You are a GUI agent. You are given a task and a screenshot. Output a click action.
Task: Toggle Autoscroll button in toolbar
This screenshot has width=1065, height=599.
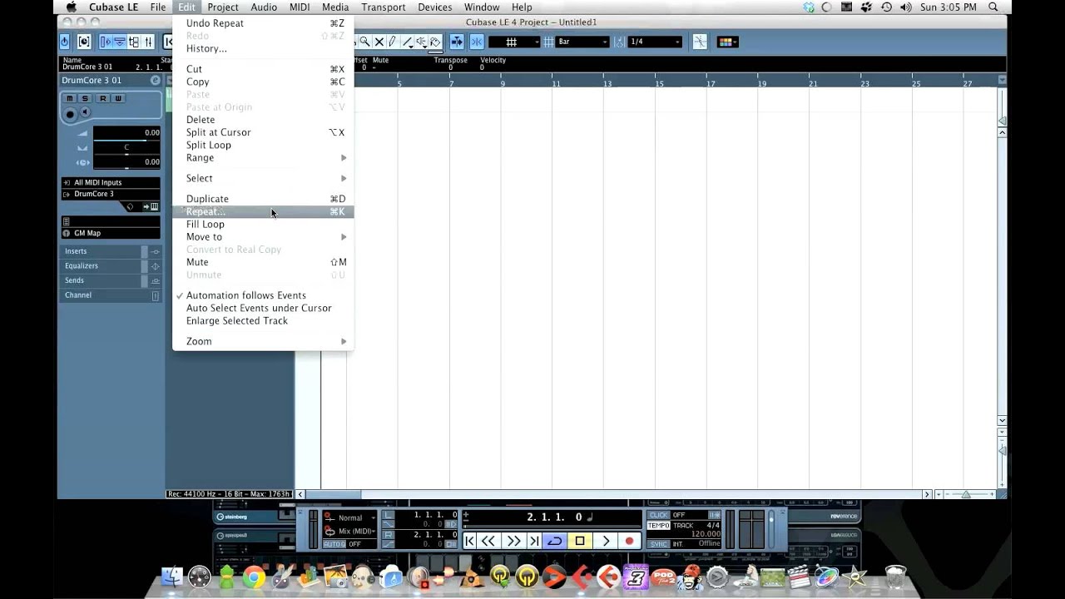click(x=457, y=42)
